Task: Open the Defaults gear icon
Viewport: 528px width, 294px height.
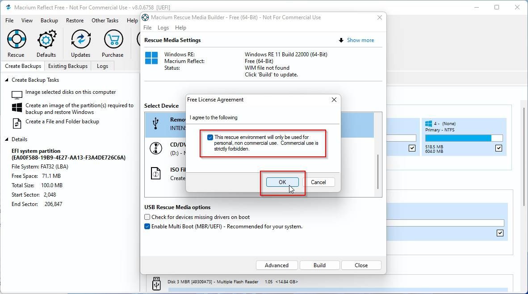Action: click(x=46, y=39)
